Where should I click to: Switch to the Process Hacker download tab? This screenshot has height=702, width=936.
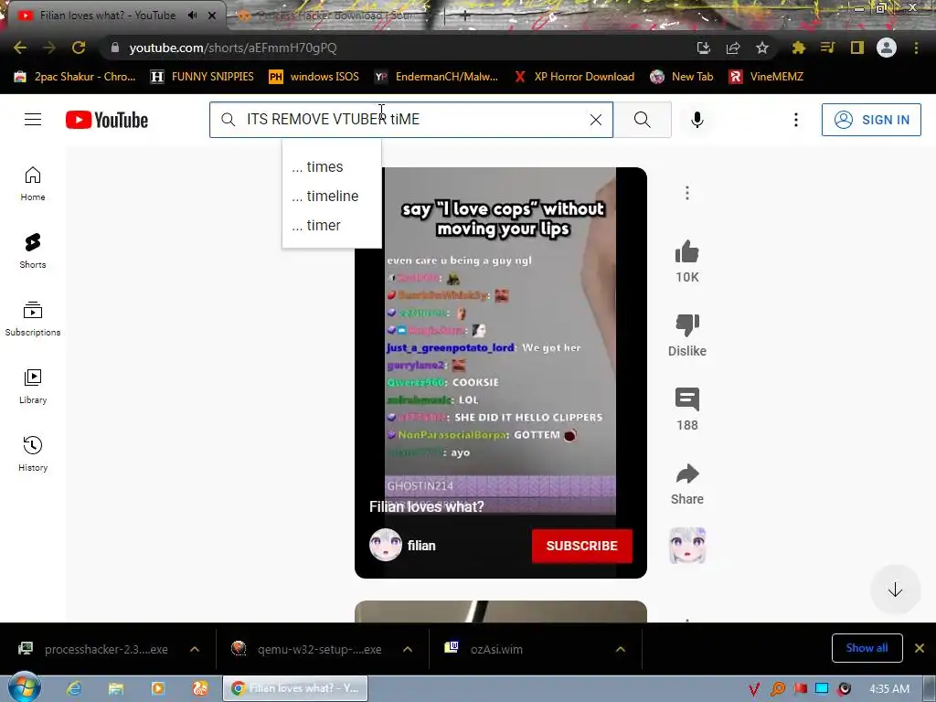(333, 16)
